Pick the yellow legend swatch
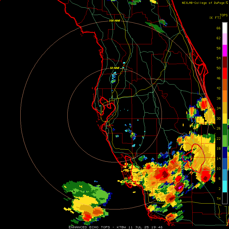Image resolution: width=229 pixels, height=229 pixels. [x=225, y=118]
